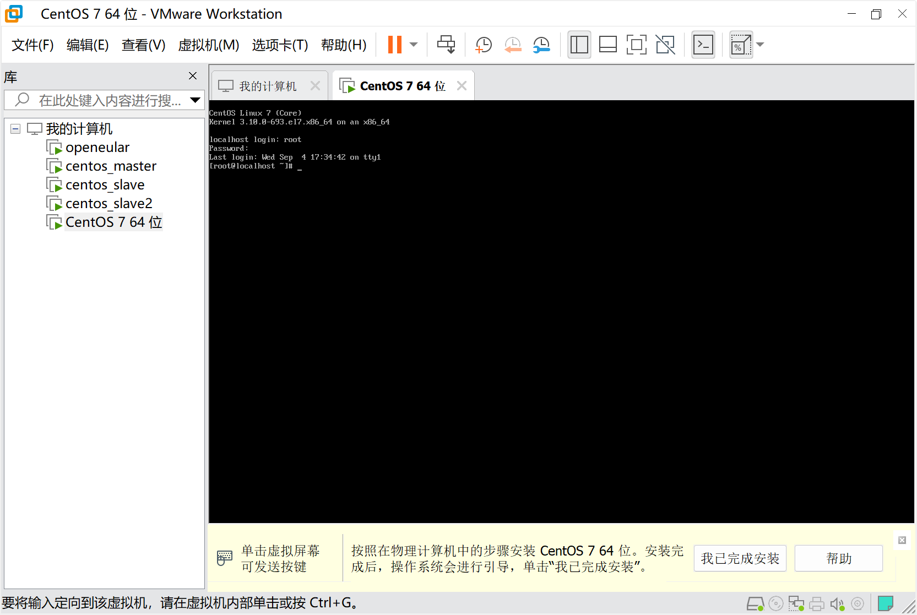The height and width of the screenshot is (615, 917).
Task: Open the 编辑(E) menu
Action: coord(88,45)
